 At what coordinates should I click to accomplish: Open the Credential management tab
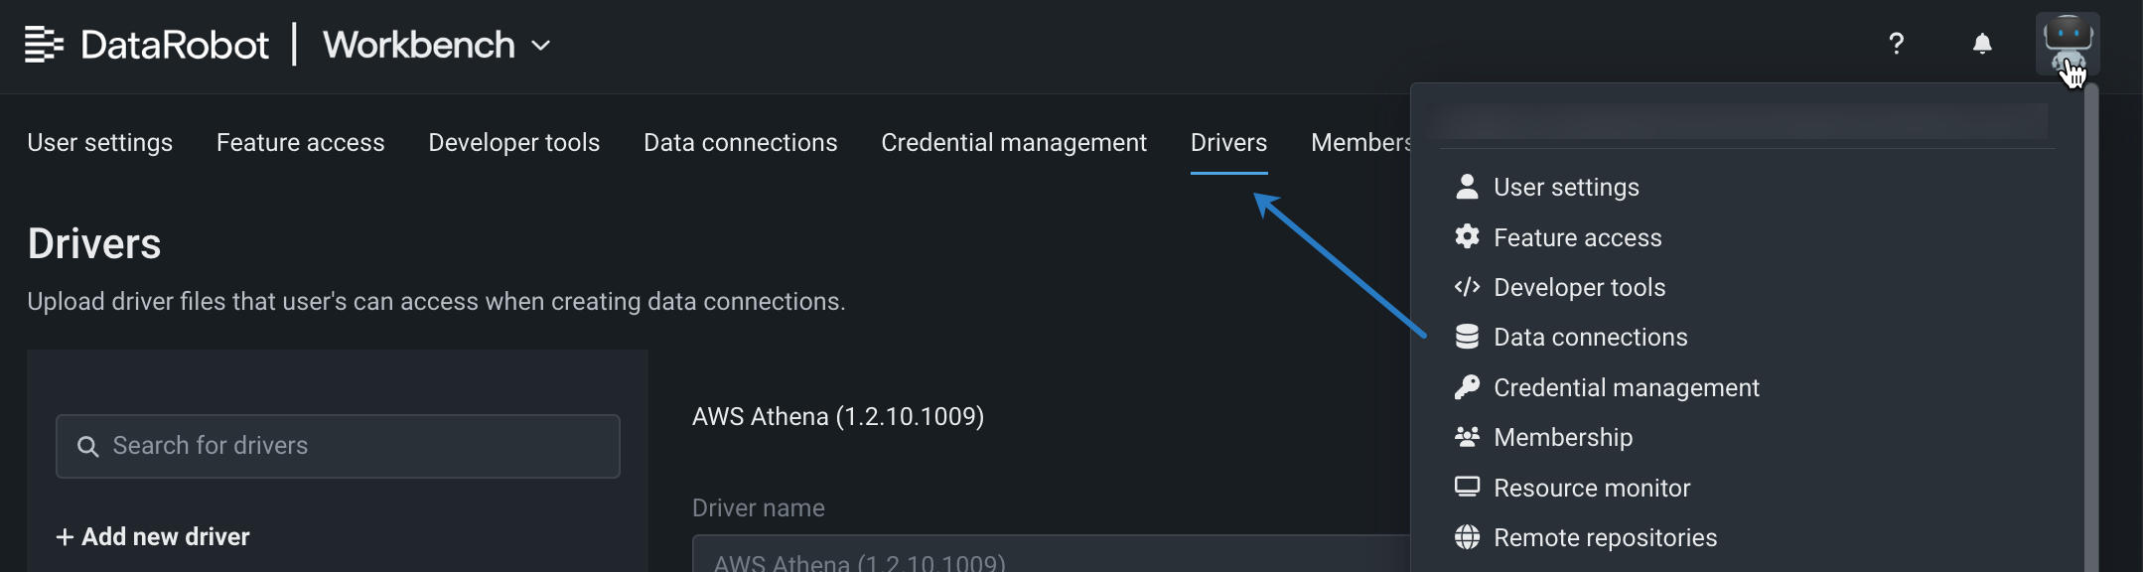pyautogui.click(x=1013, y=143)
